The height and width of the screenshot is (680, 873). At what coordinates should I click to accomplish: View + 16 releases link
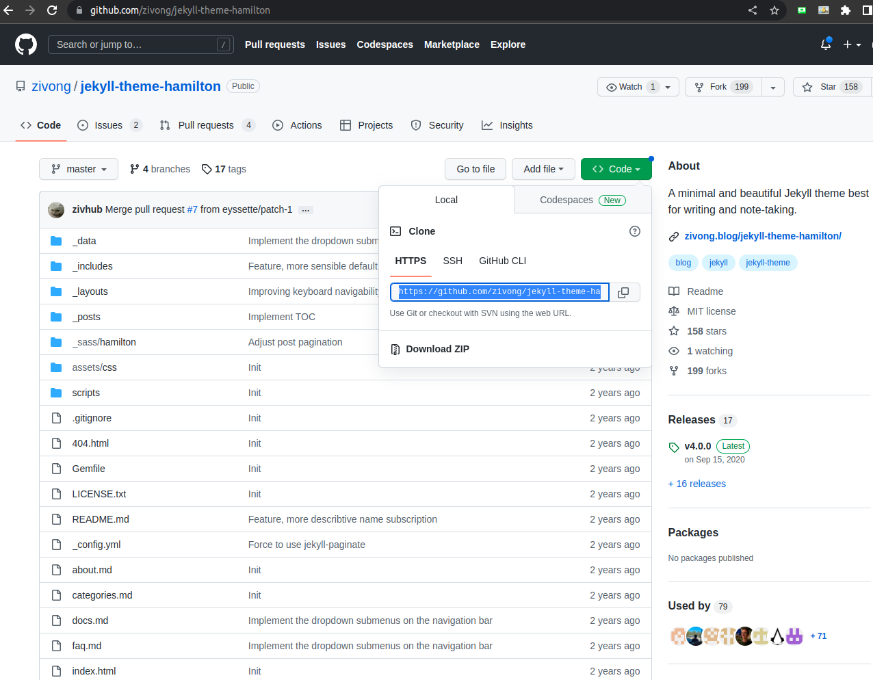coord(697,484)
